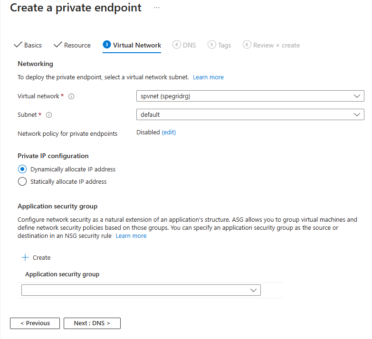Expand the Subnet dropdown
Image resolution: width=372 pixels, height=339 pixels.
250,114
